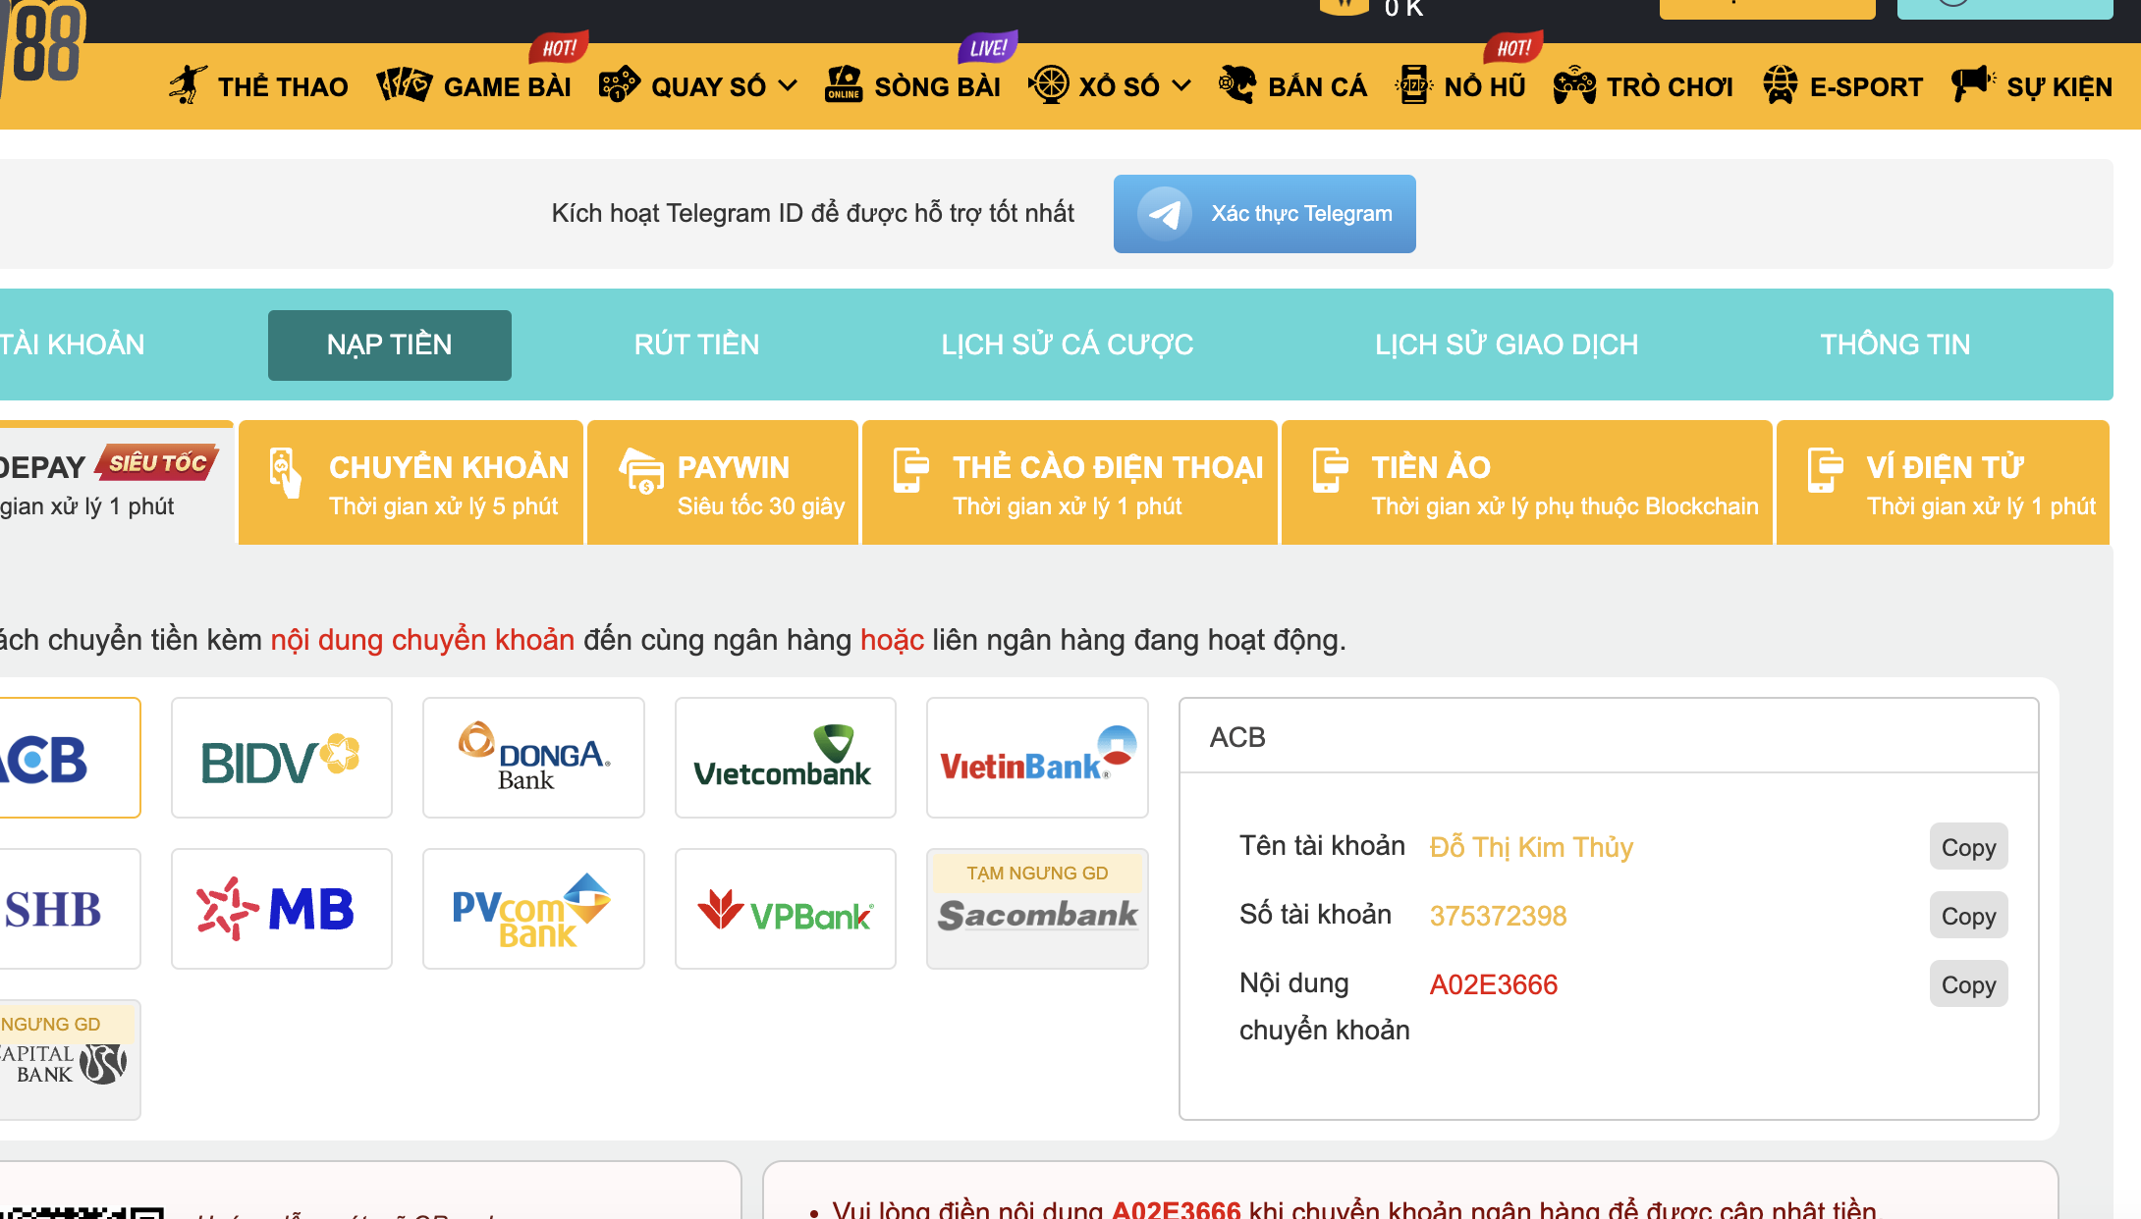Screen dimensions: 2141x1219
Task: Select Vietcombank bank tile
Action: (x=785, y=758)
